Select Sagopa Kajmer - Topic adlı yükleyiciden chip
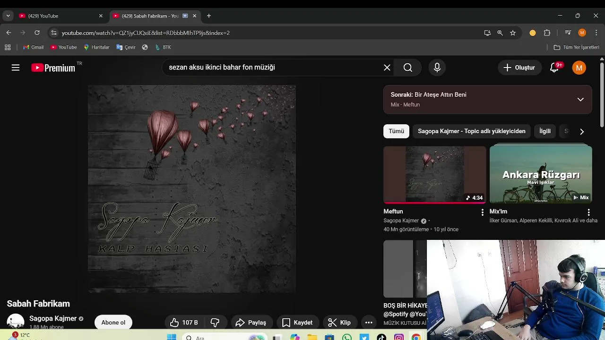605x340 pixels. pyautogui.click(x=471, y=131)
